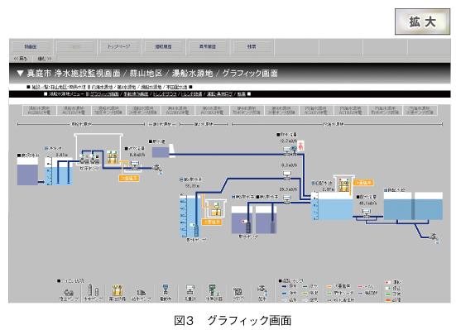Follow the 施設一覧 facility list link
The image size is (456, 330).
coord(41,87)
